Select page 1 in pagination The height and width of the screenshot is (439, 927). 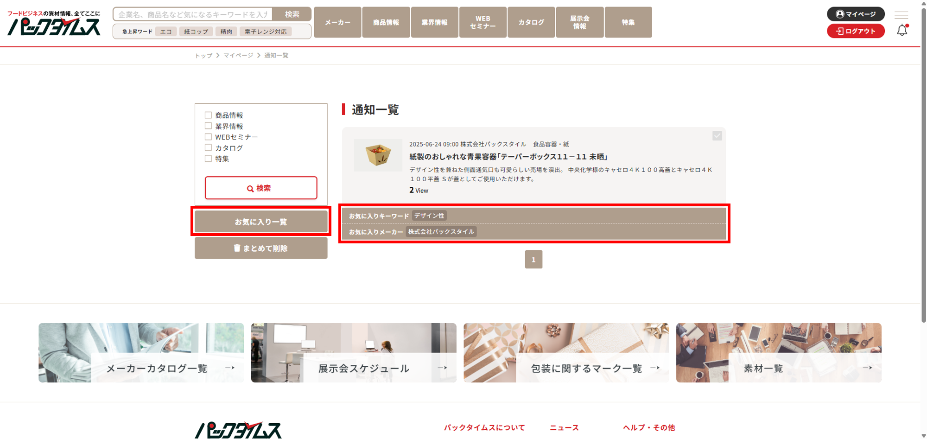[x=533, y=260]
